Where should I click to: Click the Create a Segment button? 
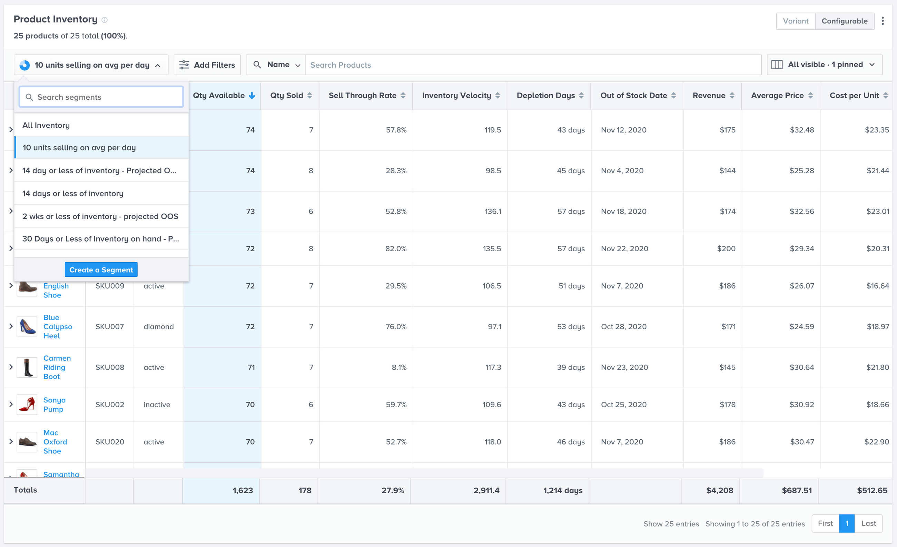click(x=101, y=270)
